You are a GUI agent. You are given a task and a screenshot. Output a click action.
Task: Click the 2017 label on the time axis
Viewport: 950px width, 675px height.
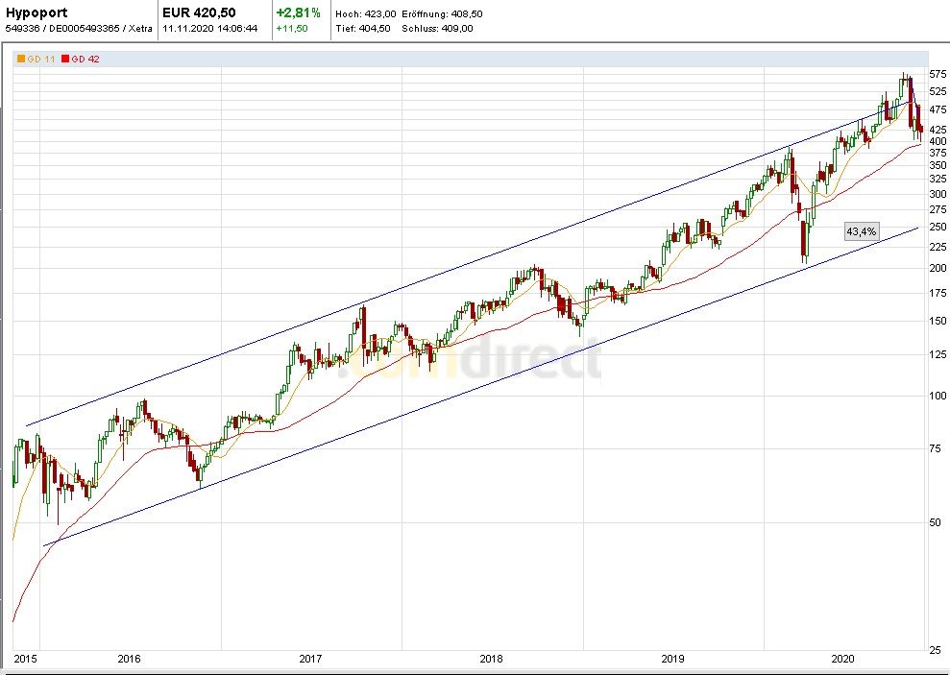(309, 659)
